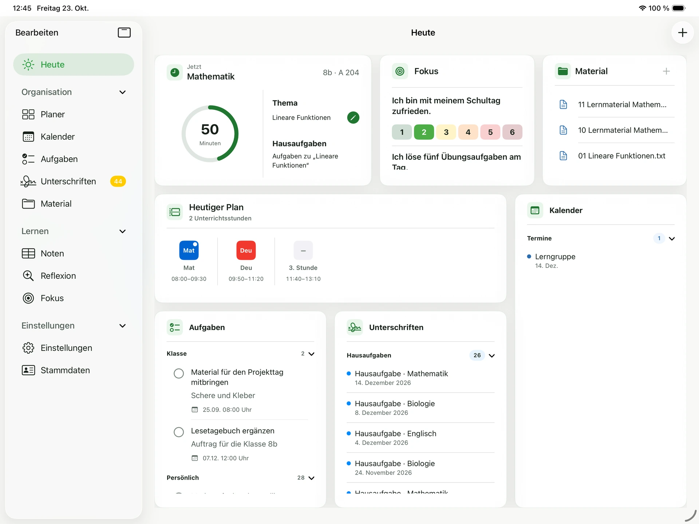Select the empty 3. Stunde tile
Image resolution: width=699 pixels, height=524 pixels.
pos(303,250)
